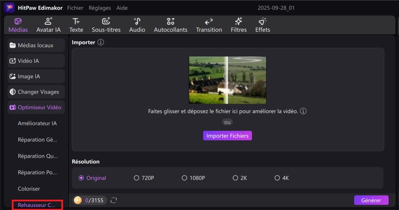This screenshot has height=210, width=399.
Task: Select the Texte tool
Action: coord(76,25)
